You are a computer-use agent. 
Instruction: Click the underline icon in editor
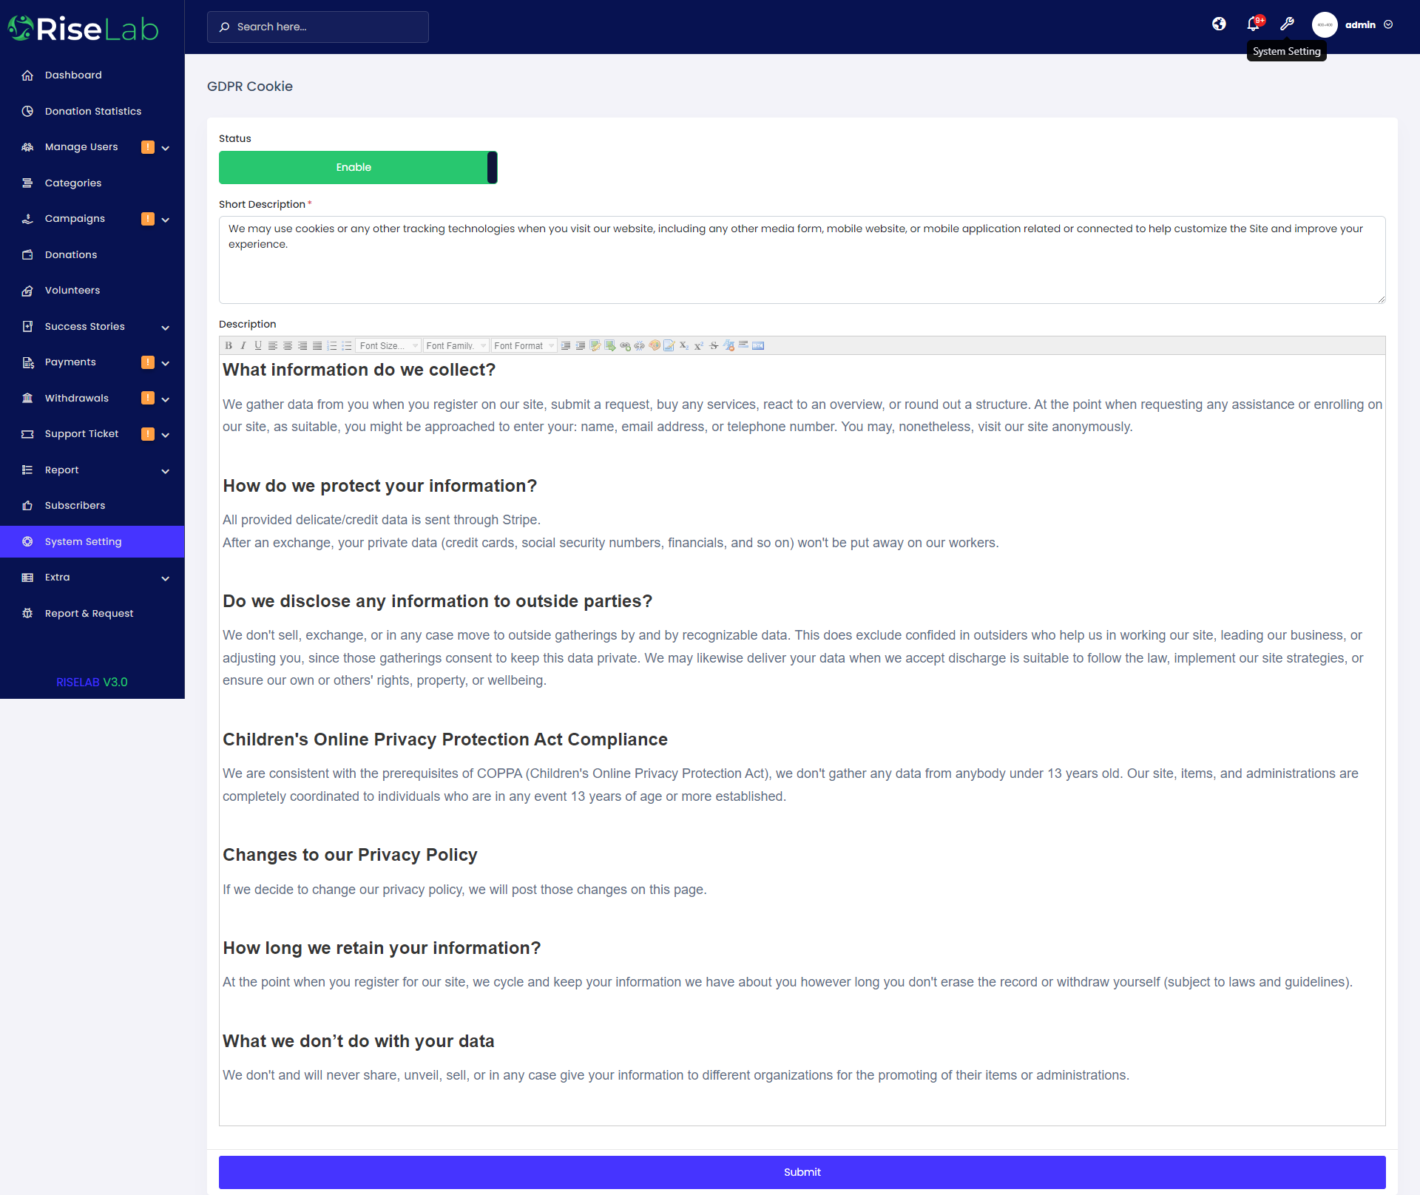click(257, 345)
